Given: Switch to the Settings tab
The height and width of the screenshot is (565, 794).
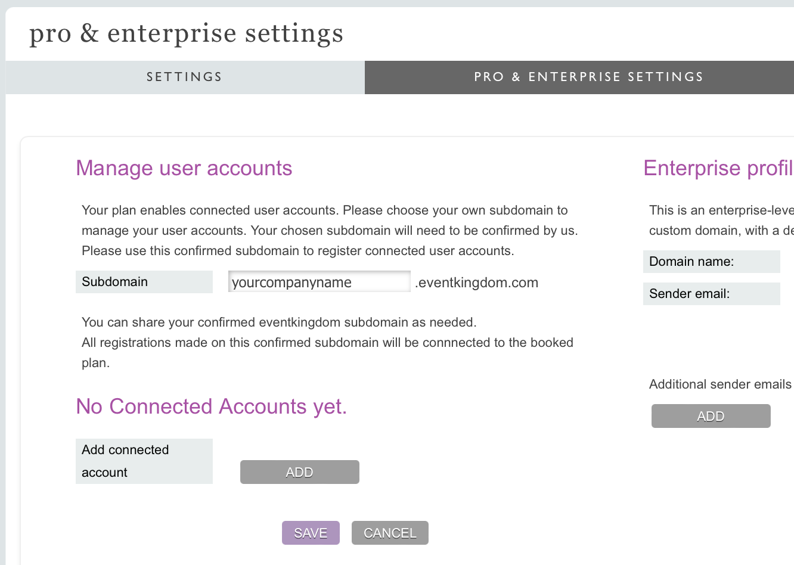Looking at the screenshot, I should [184, 77].
